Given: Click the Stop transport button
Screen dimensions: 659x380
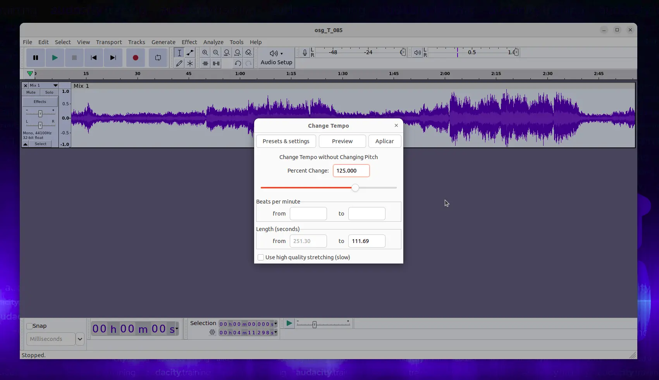Looking at the screenshot, I should [x=74, y=58].
